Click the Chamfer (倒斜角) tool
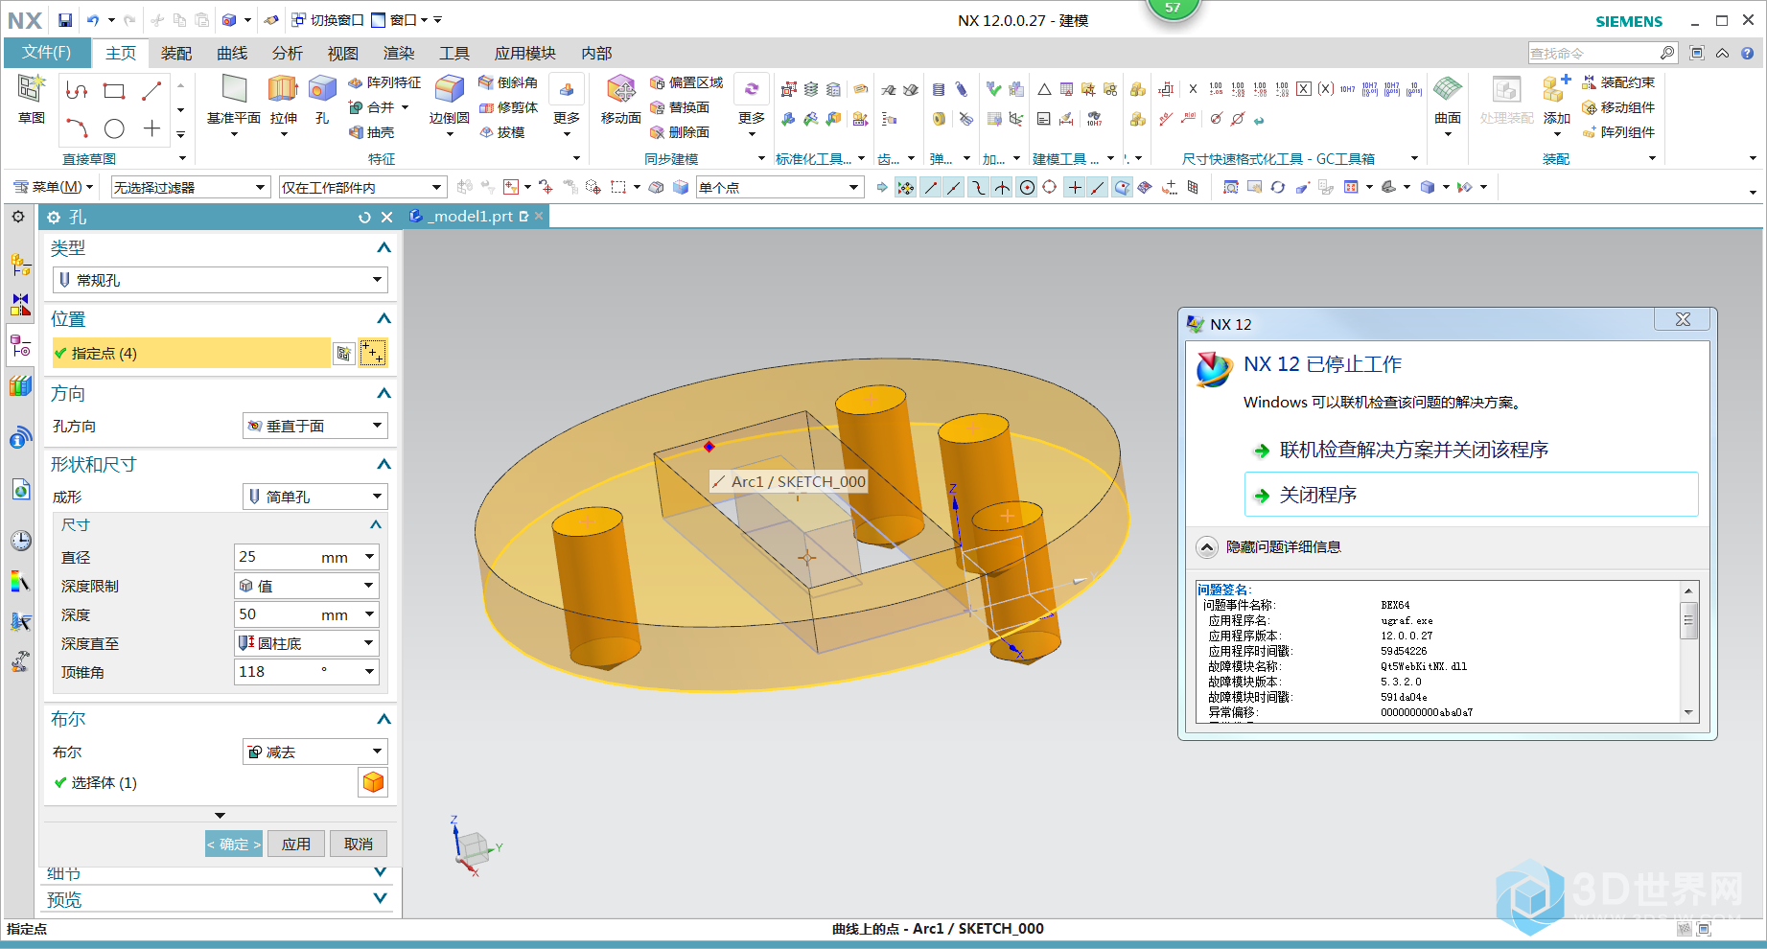The image size is (1767, 949). (508, 82)
